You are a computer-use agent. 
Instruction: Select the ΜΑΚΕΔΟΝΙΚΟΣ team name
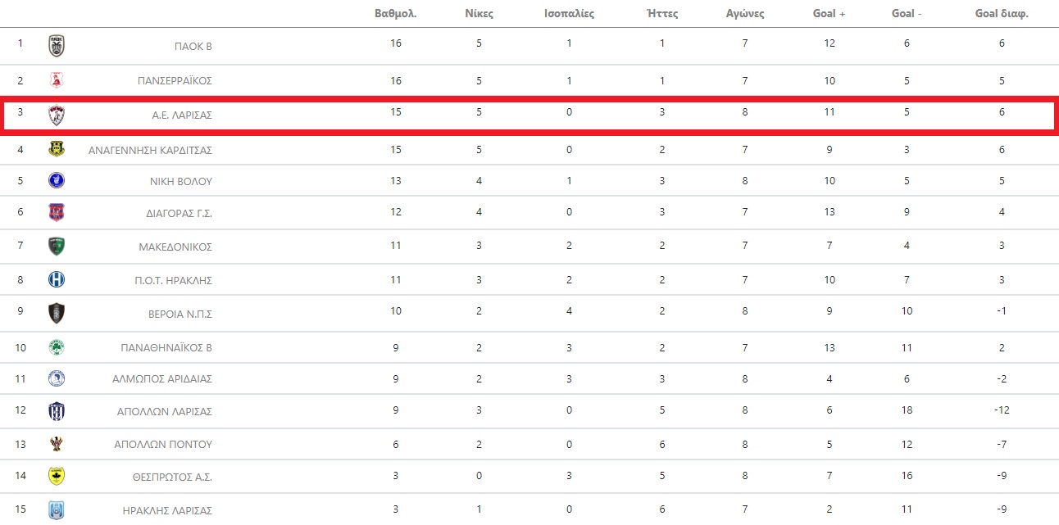pos(175,247)
